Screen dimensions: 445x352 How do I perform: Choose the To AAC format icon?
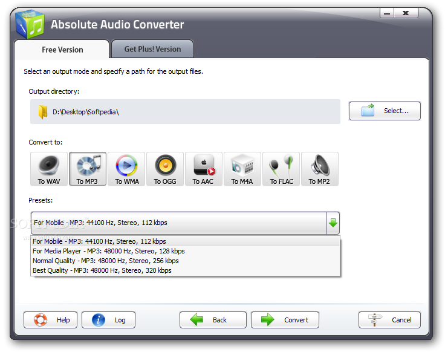[204, 169]
